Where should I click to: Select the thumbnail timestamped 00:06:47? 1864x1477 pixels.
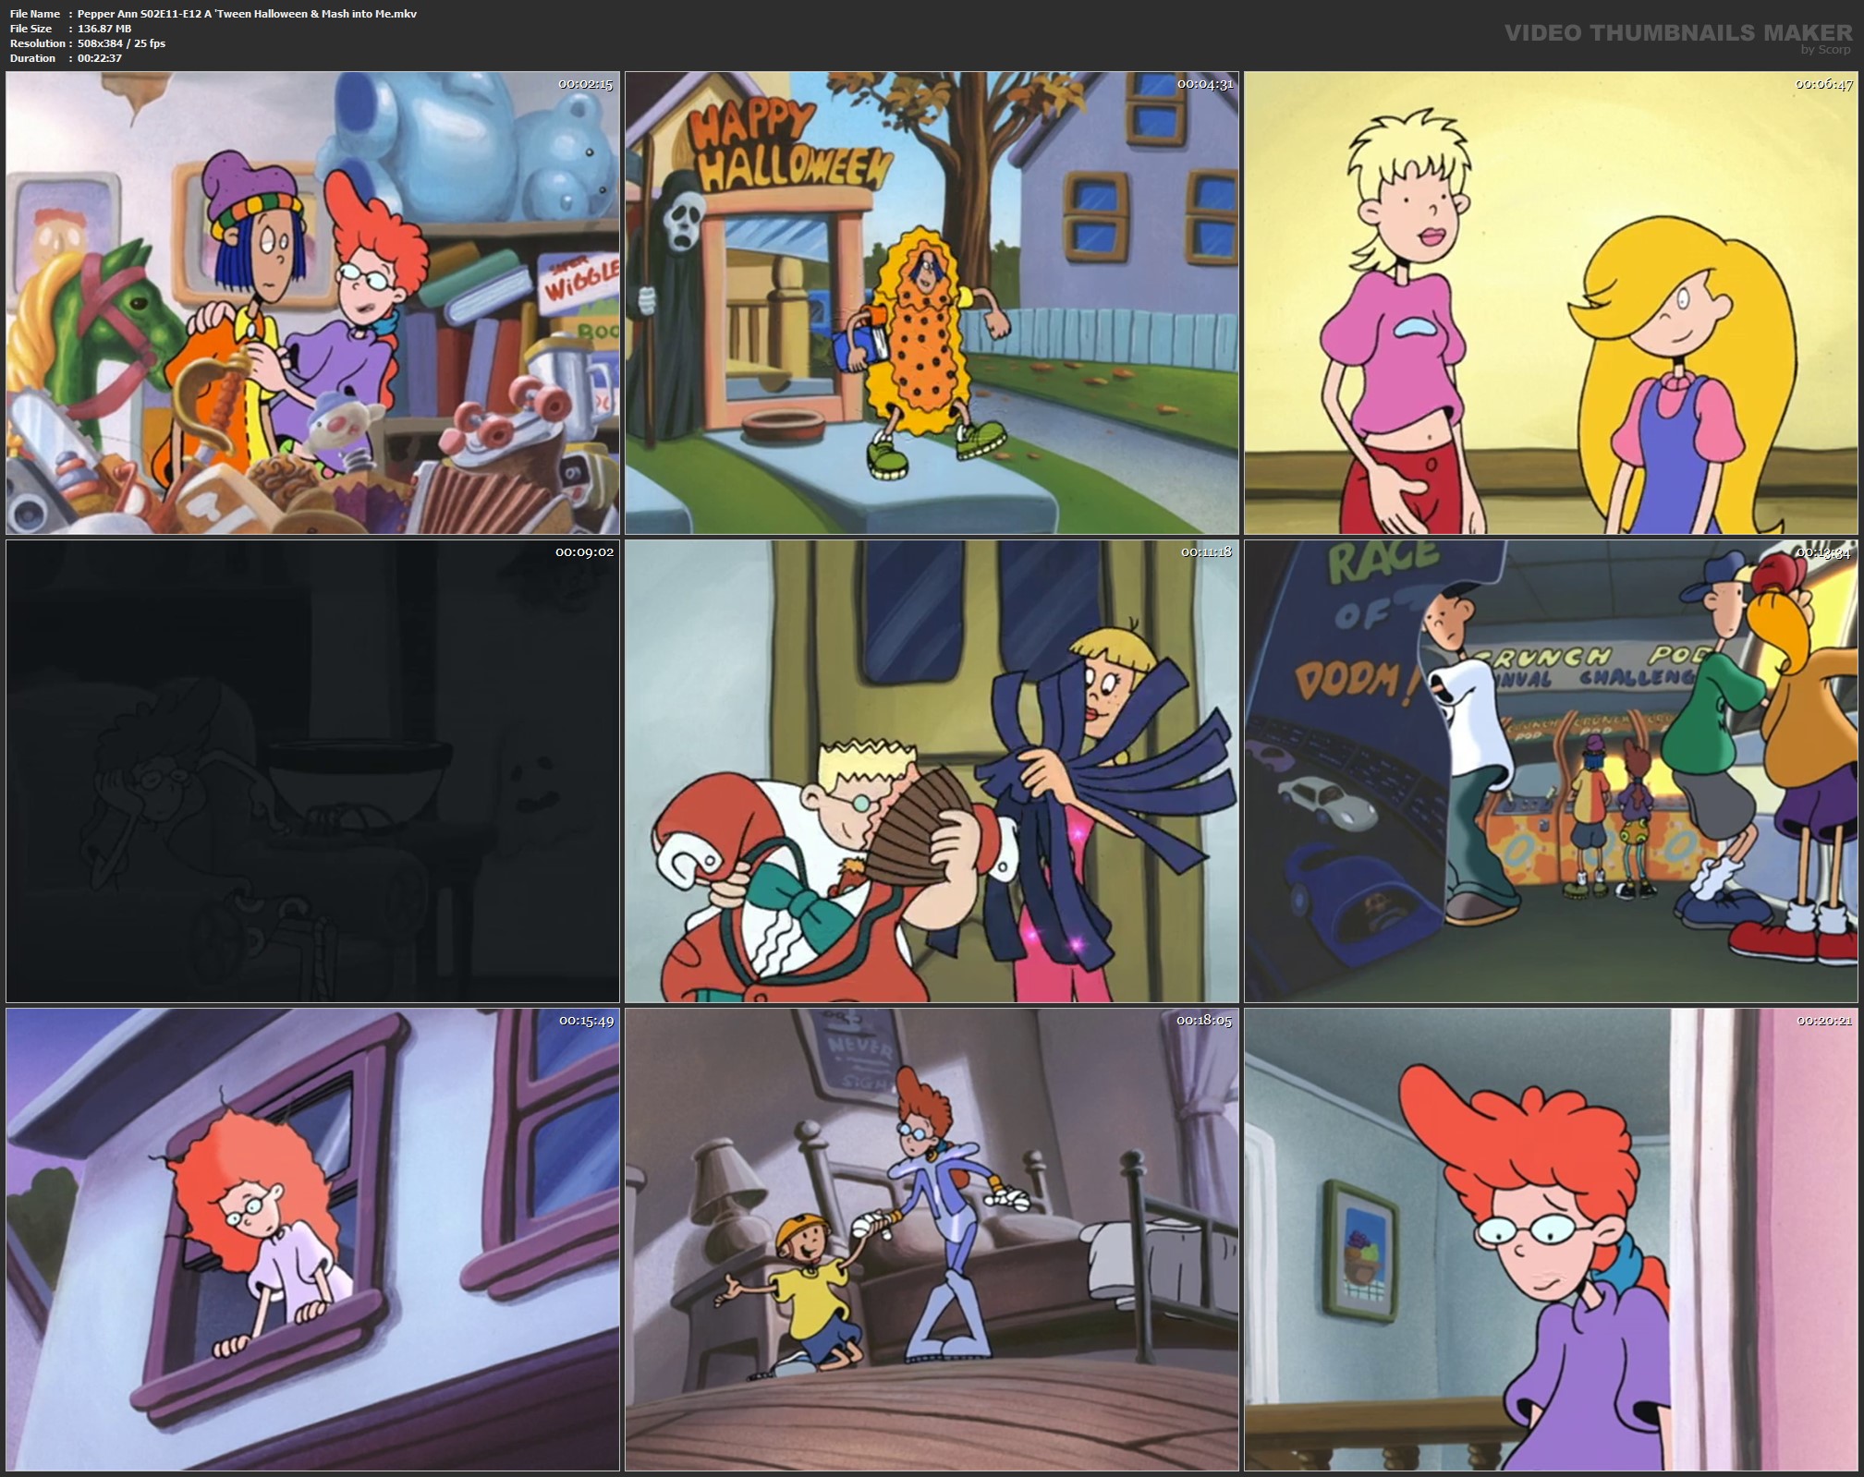[x=1551, y=303]
